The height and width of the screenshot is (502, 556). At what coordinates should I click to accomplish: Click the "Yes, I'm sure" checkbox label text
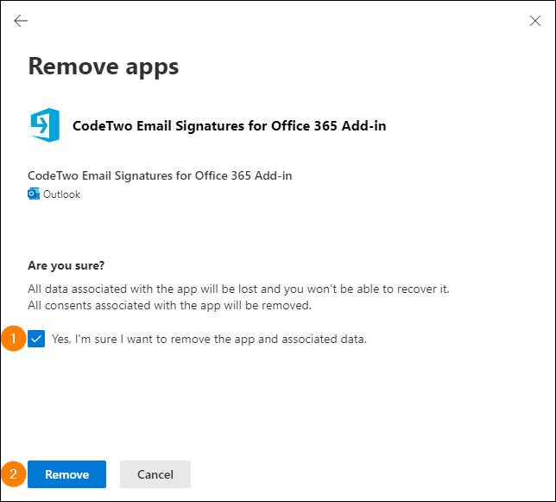[x=209, y=340]
